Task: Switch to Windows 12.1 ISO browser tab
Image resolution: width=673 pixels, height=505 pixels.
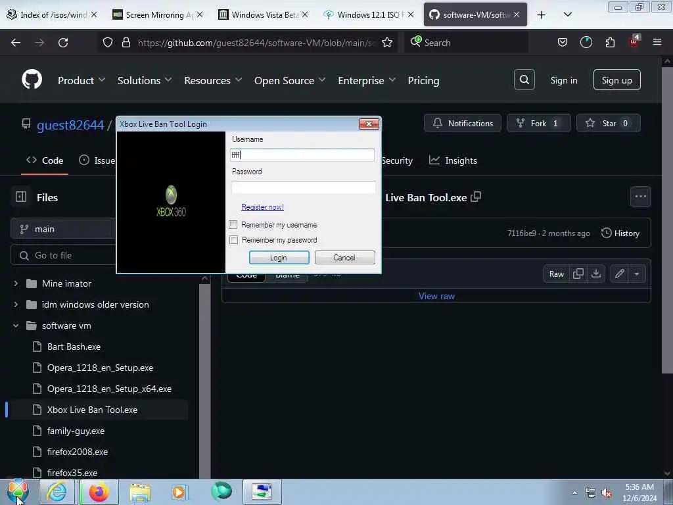Action: coord(368,15)
